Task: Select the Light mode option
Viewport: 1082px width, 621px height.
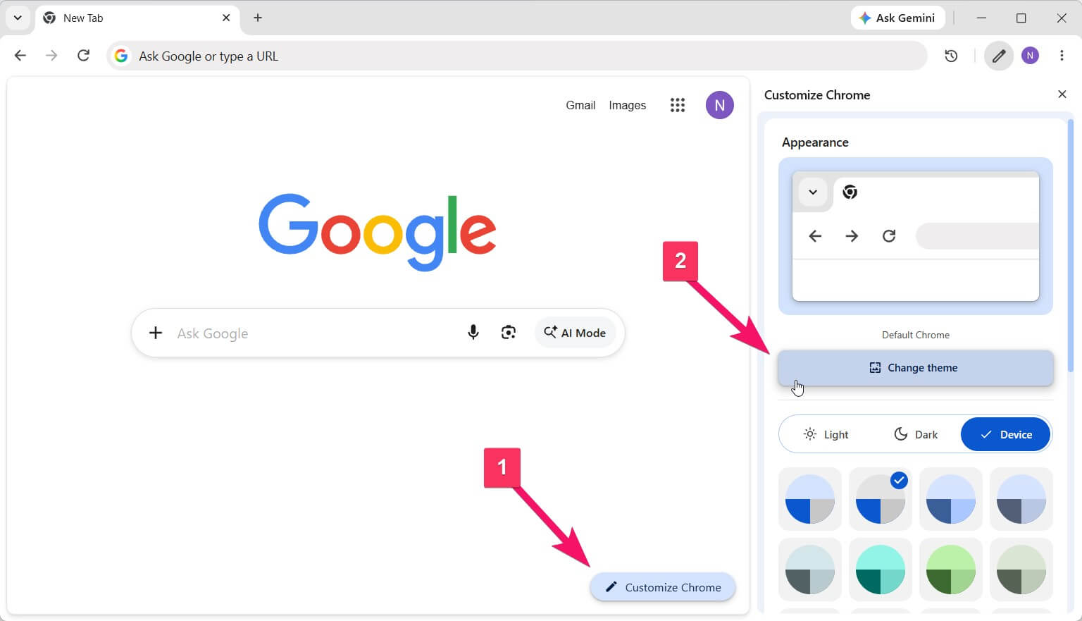Action: [x=826, y=434]
